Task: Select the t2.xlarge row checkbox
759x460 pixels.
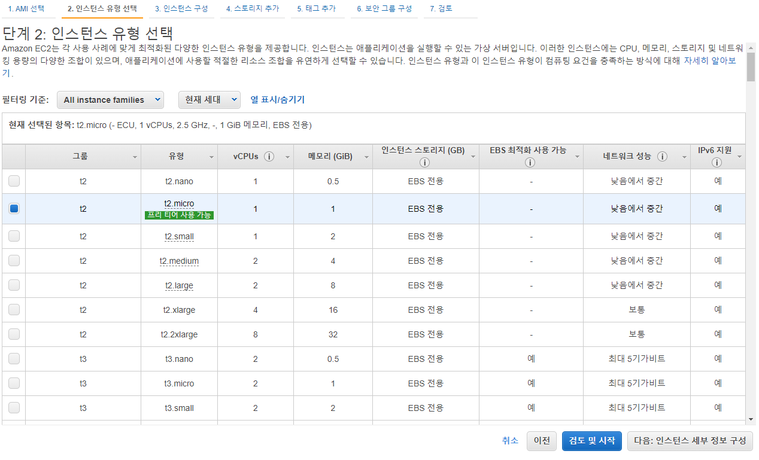Action: pyautogui.click(x=14, y=310)
